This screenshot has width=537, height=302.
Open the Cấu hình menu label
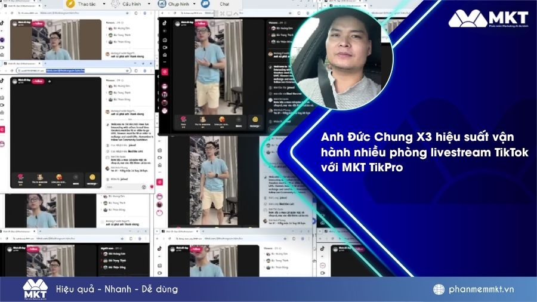pos(131,4)
